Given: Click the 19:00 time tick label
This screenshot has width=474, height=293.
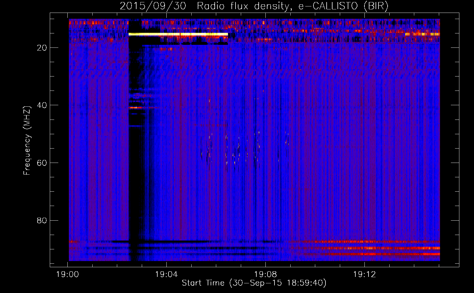Looking at the screenshot, I should point(68,275).
